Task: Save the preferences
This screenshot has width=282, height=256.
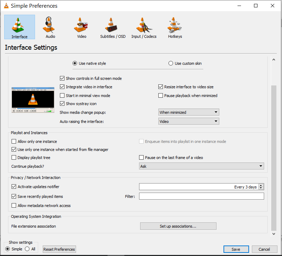Action: pos(236,249)
